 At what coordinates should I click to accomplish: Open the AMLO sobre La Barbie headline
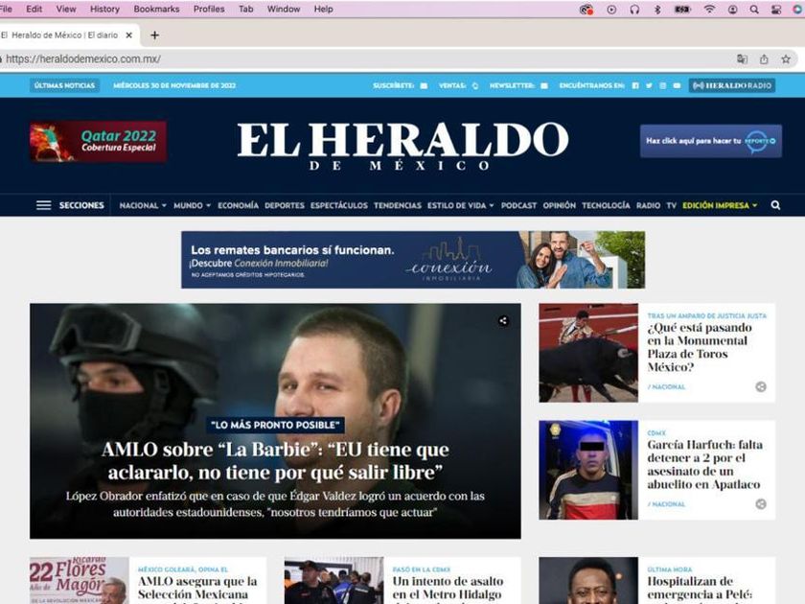tap(275, 461)
